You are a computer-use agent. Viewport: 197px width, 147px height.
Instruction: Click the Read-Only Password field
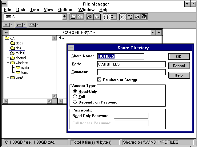pyautogui.click(x=131, y=116)
